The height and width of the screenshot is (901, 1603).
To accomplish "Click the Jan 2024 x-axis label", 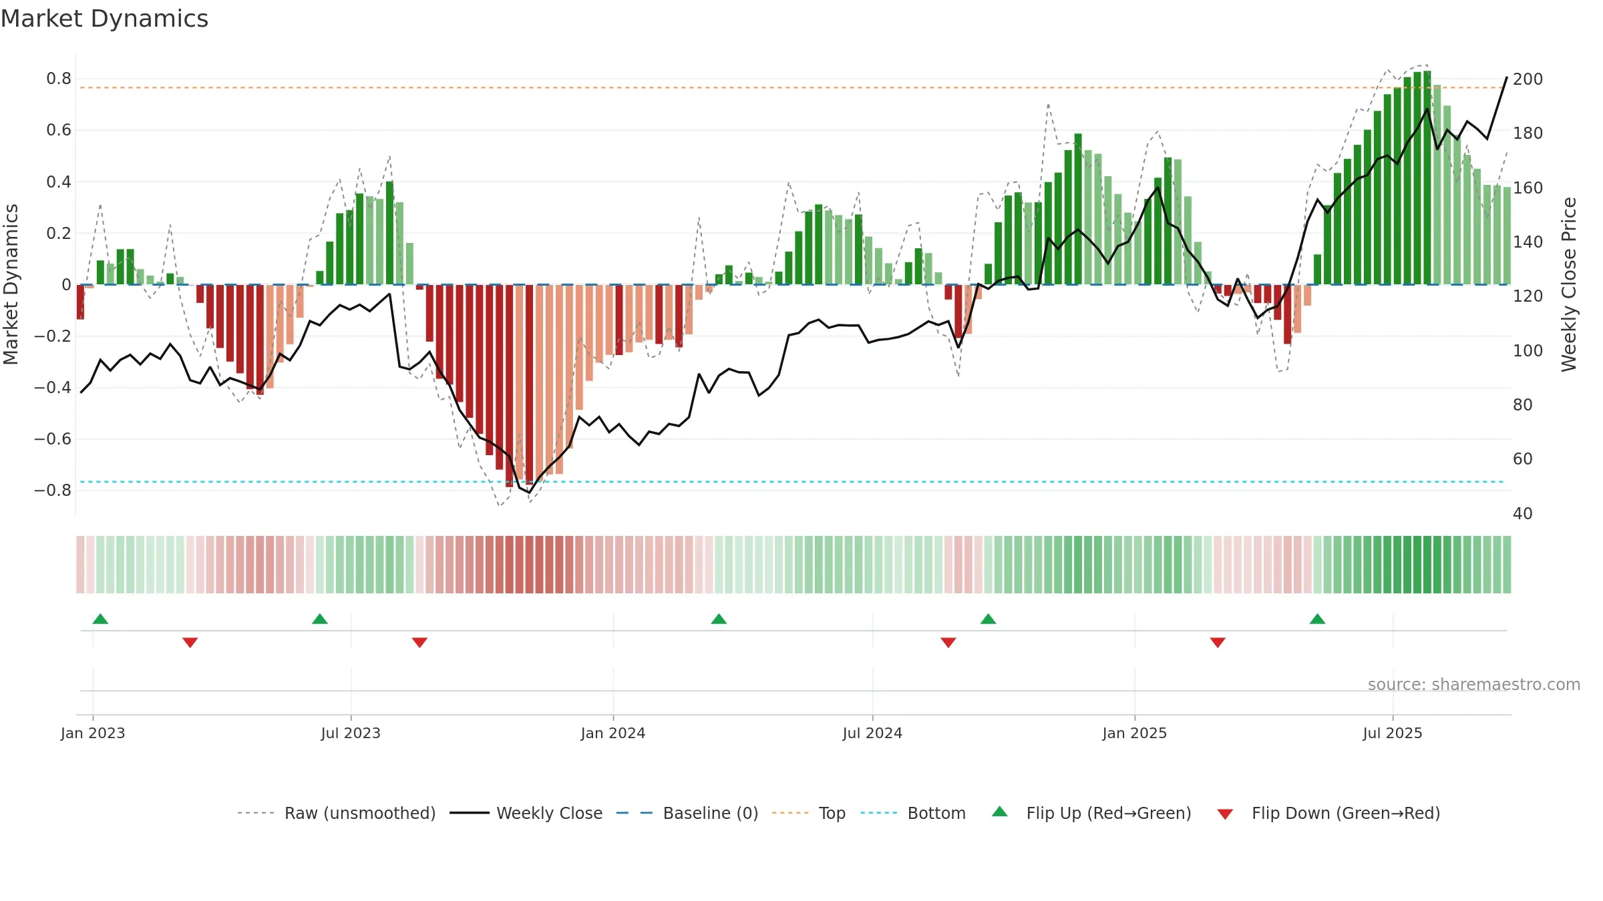I will click(x=613, y=733).
